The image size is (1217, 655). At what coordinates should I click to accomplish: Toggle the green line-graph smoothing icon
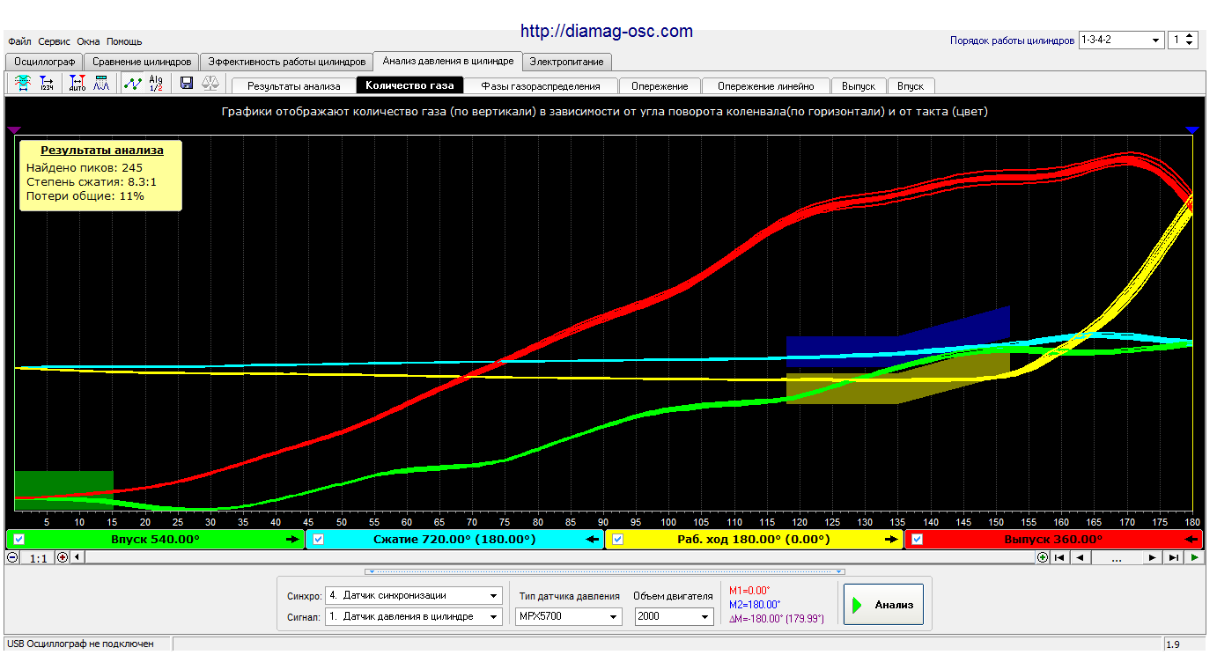pos(132,84)
